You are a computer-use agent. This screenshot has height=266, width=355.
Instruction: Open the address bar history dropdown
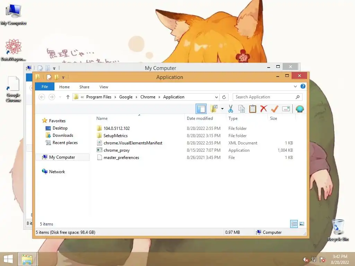tap(216, 97)
